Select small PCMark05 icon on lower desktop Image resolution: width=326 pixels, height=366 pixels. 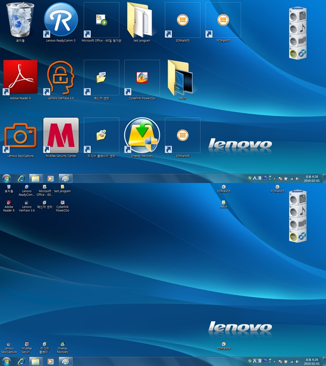click(277, 187)
